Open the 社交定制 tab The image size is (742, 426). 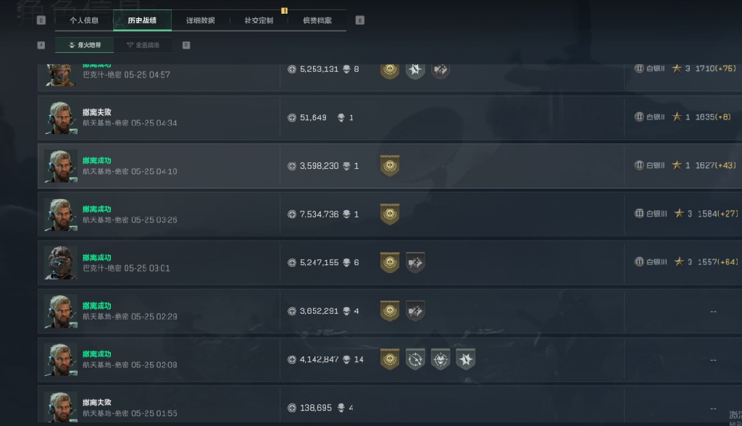(x=259, y=20)
